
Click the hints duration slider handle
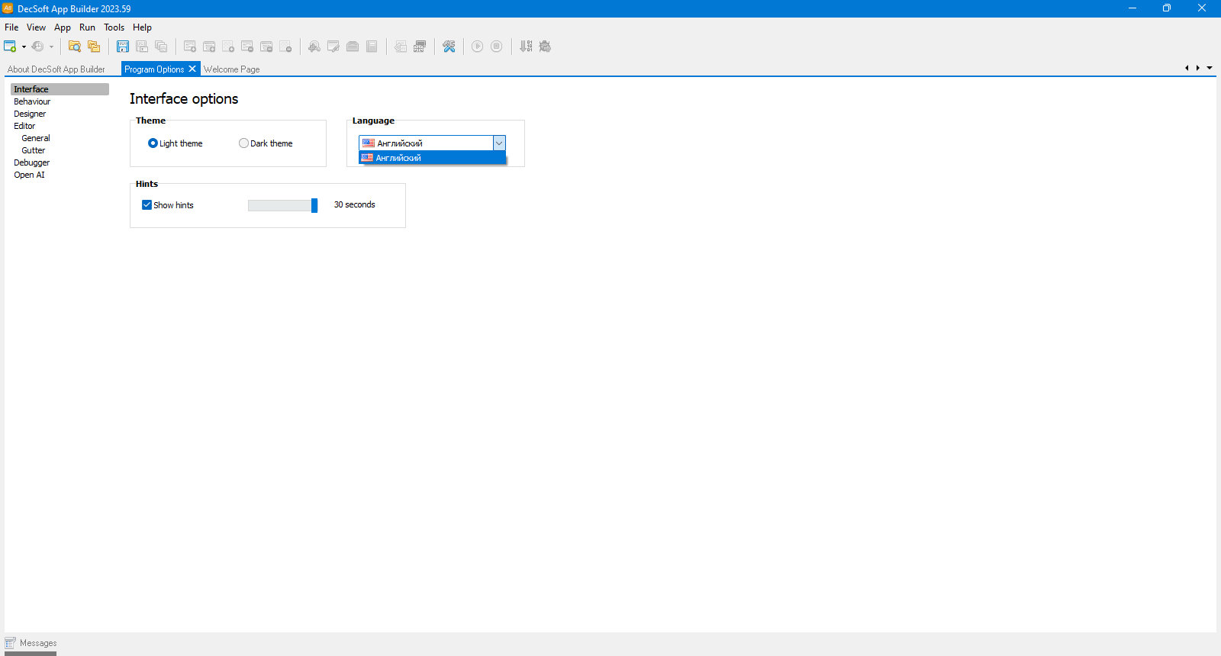click(x=314, y=205)
